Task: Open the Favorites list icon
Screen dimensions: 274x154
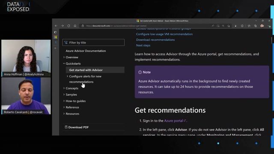Action: coord(249,26)
